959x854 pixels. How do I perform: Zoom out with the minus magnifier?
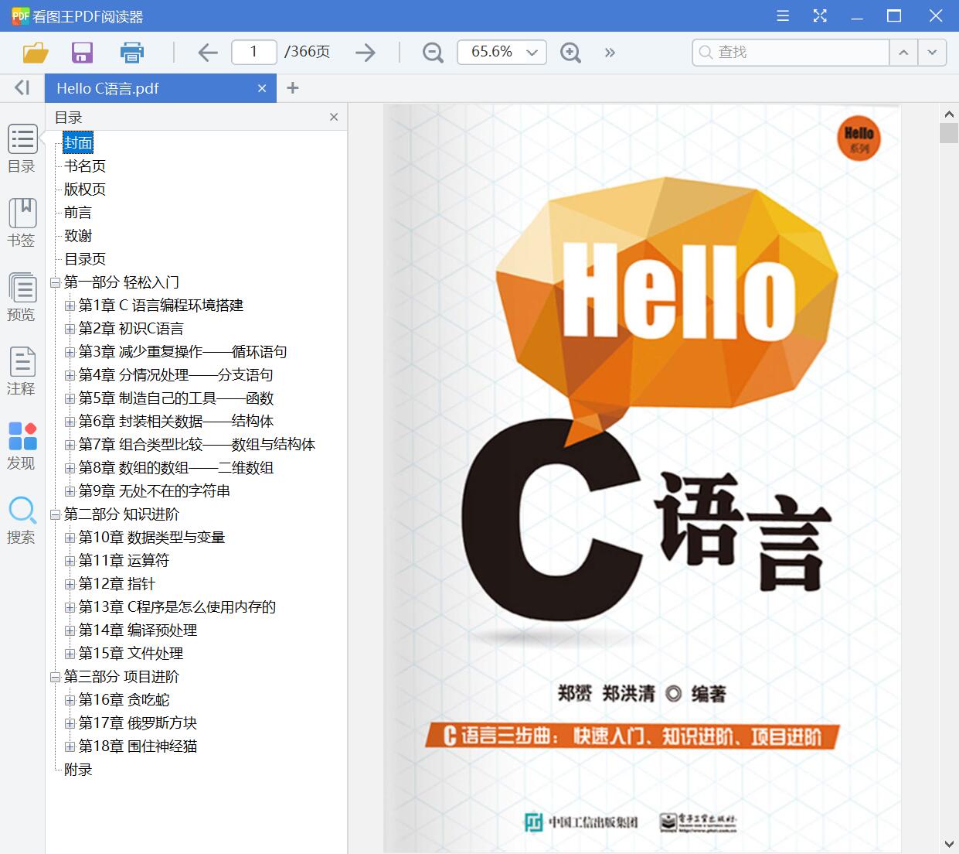pyautogui.click(x=433, y=53)
